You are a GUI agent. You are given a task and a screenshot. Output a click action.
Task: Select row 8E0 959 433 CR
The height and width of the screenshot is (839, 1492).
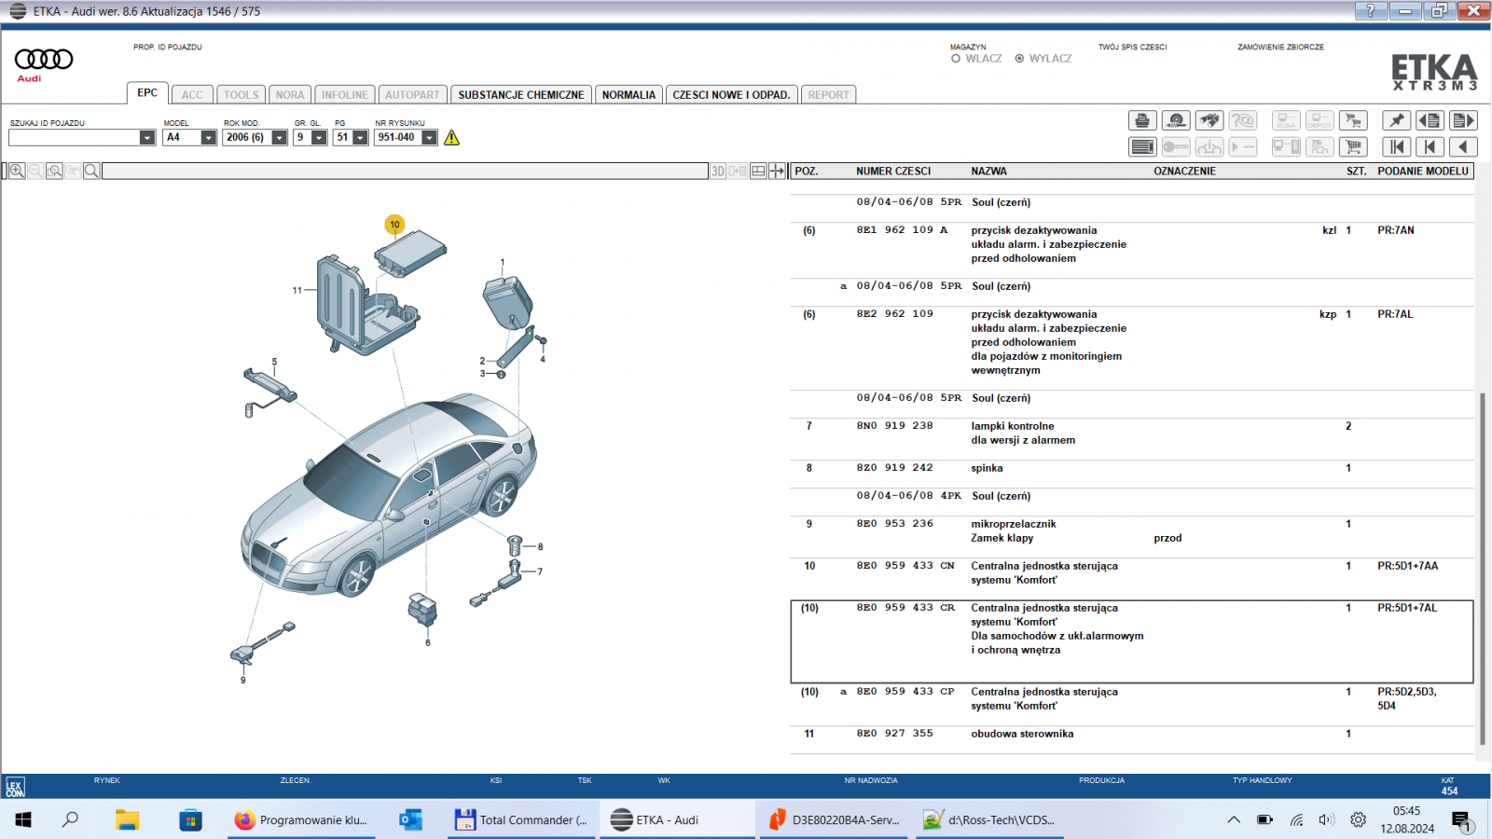click(x=1132, y=641)
